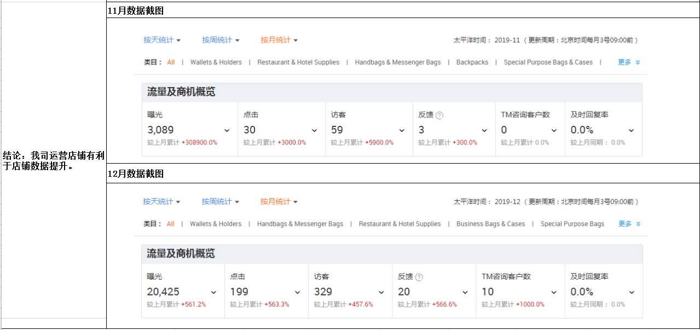
Task: Expand 更多 categories in December section
Action: 629,224
